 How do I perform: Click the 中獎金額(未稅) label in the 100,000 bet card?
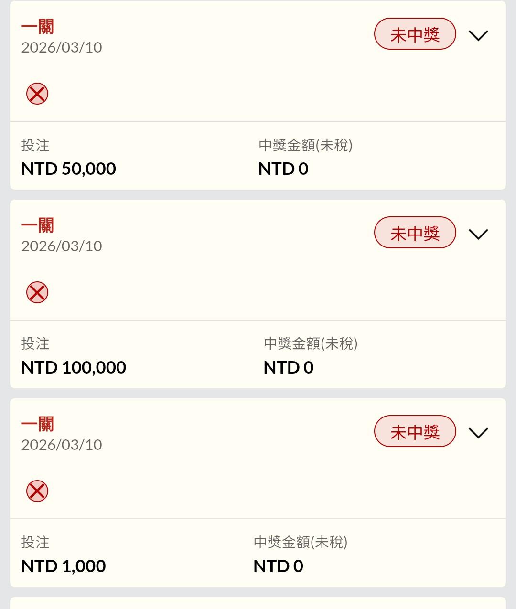point(311,343)
